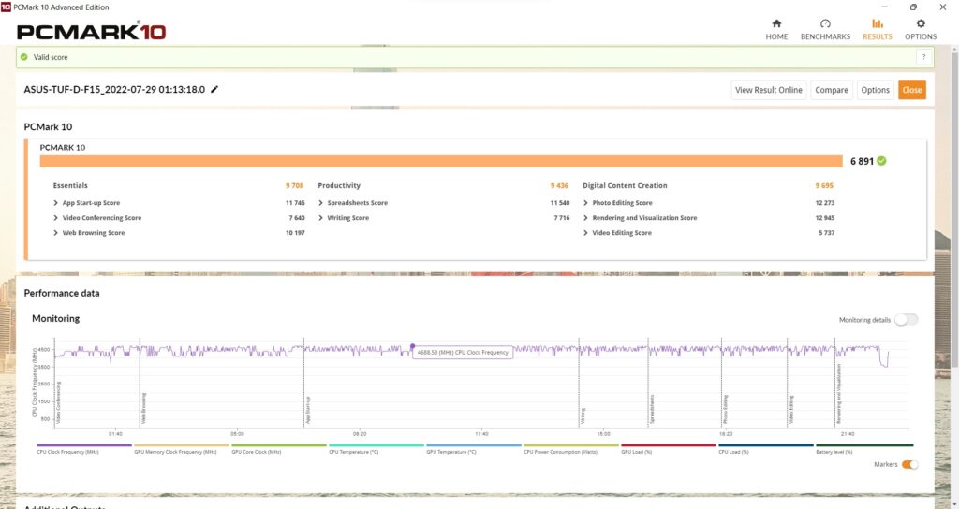Click the orange PCMARK 10 score bar
959x509 pixels.
pos(441,161)
